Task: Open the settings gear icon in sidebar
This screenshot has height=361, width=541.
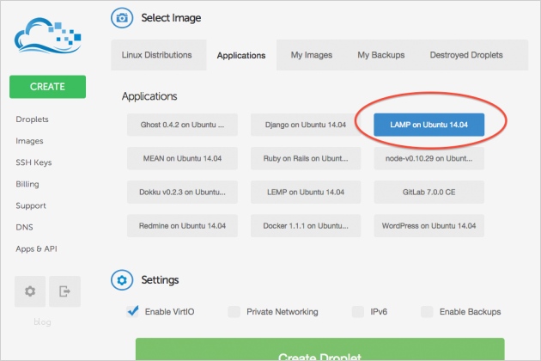Action: tap(30, 291)
